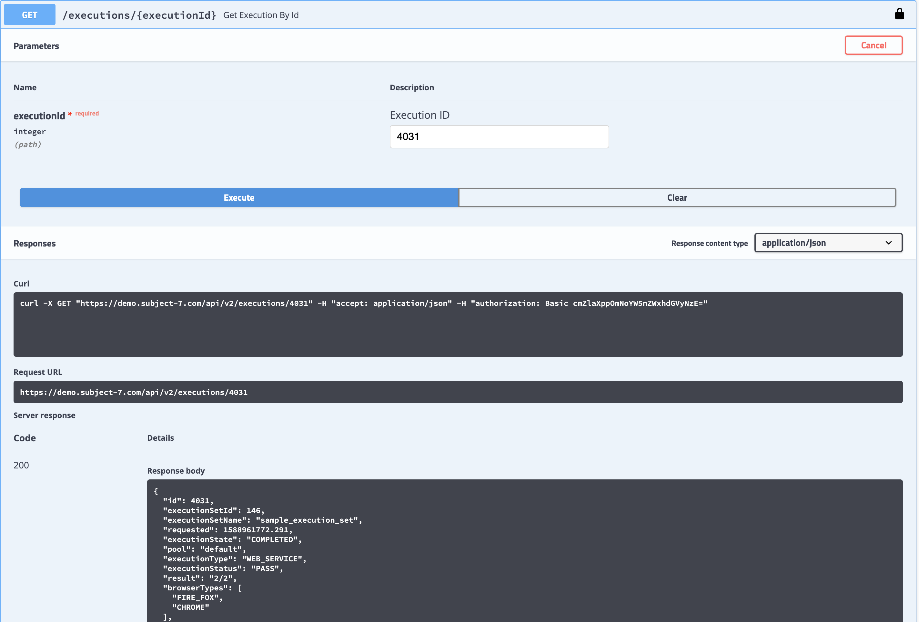919x622 pixels.
Task: Click the 'Server response' label
Action: tap(44, 415)
